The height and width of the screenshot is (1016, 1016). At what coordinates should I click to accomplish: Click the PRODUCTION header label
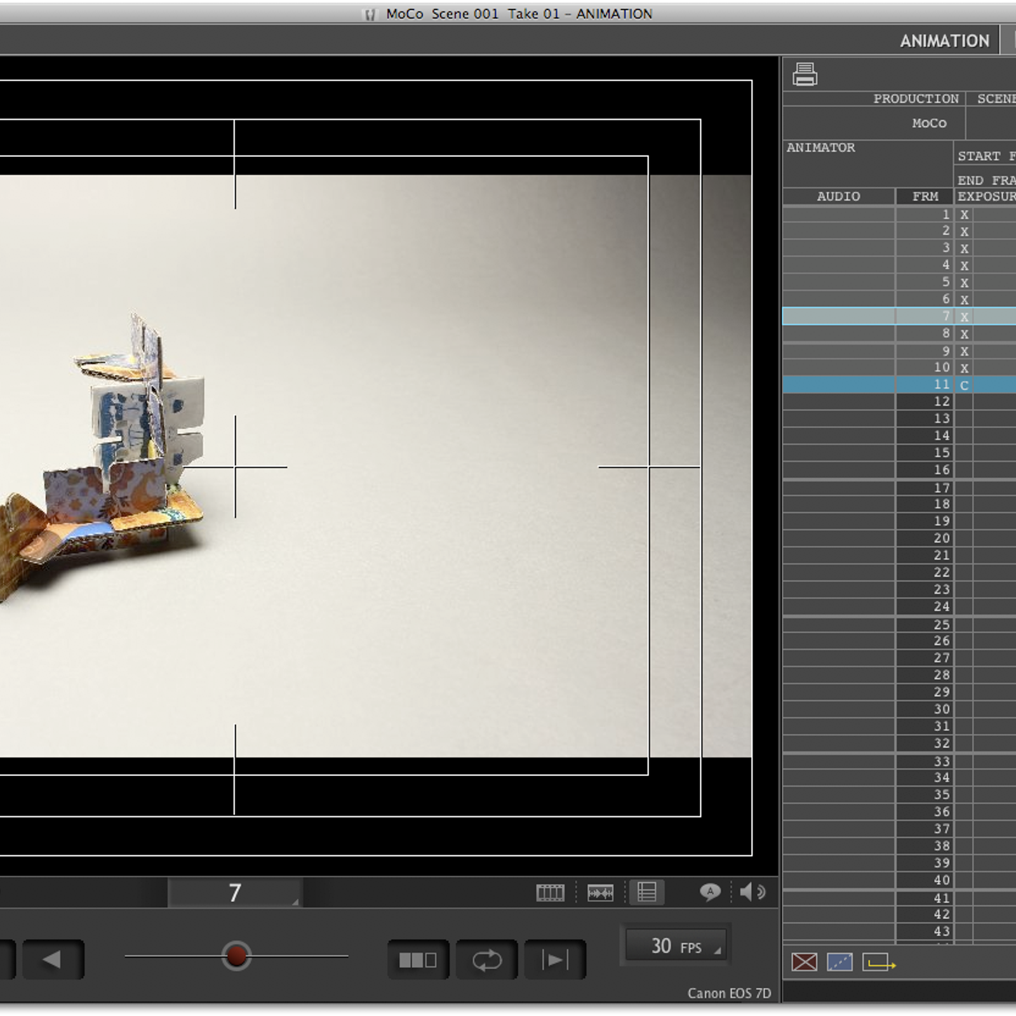[x=916, y=98]
